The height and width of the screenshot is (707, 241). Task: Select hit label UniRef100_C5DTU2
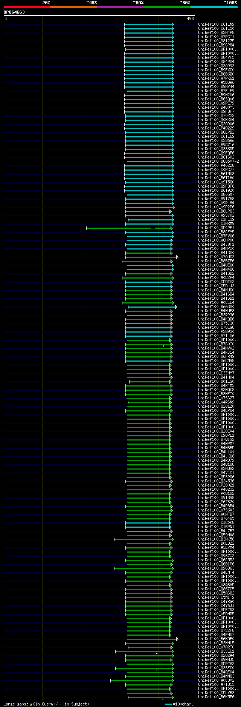[x=216, y=282]
